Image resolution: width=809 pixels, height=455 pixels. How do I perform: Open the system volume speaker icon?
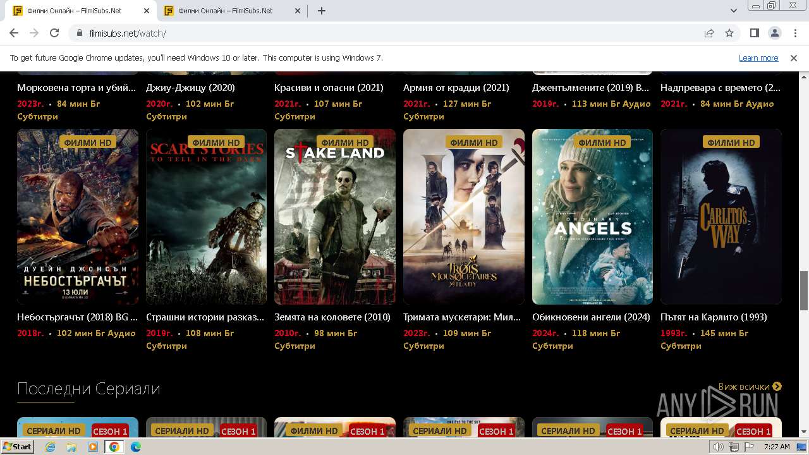point(719,447)
